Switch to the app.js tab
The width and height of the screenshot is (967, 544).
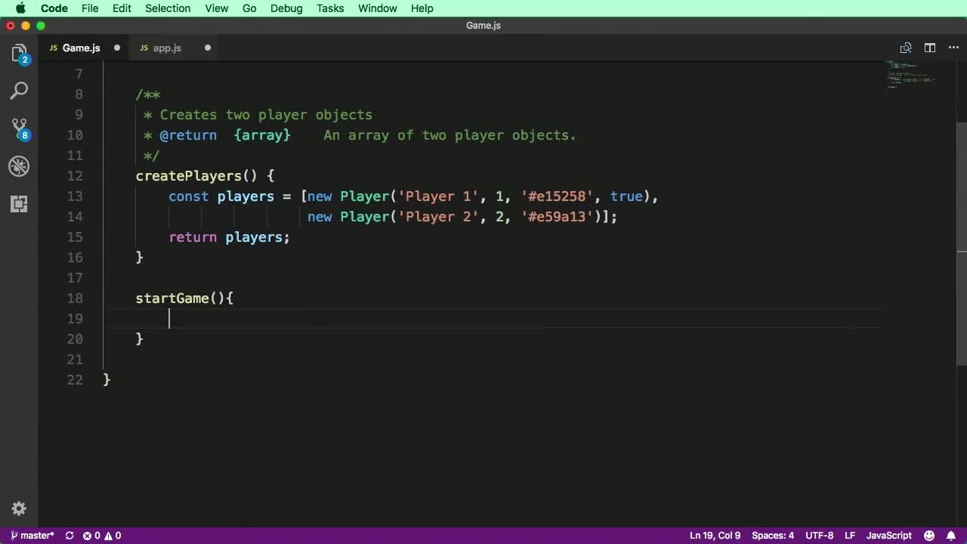pyautogui.click(x=166, y=48)
